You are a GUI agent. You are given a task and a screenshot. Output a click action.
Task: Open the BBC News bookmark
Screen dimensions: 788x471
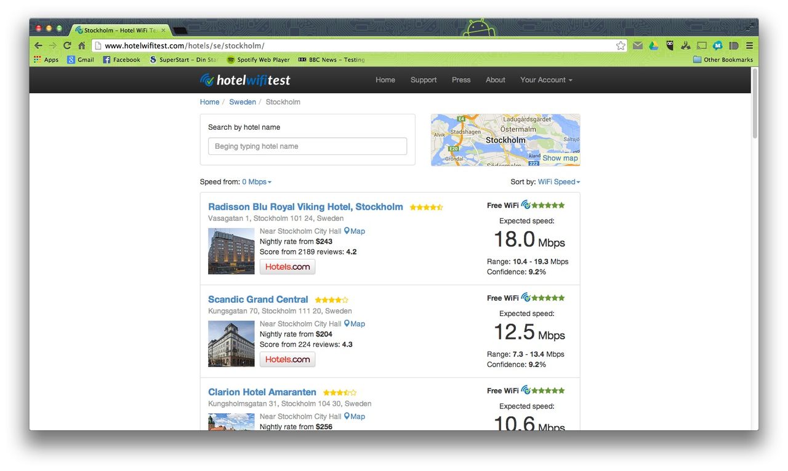pos(331,60)
